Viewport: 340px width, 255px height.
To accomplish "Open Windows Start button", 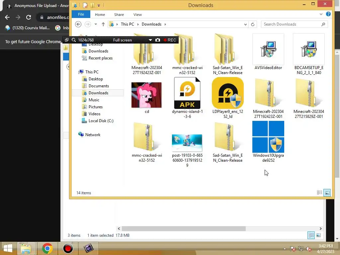I will 8,248.
